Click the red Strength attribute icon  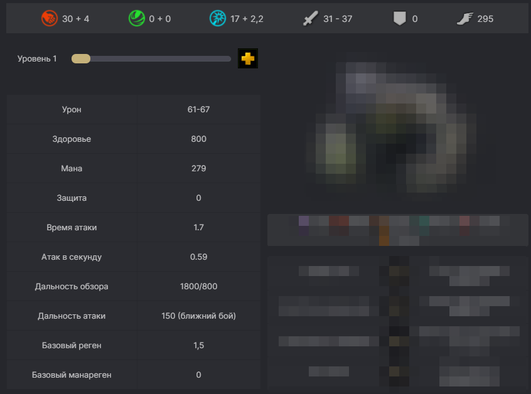click(x=49, y=19)
